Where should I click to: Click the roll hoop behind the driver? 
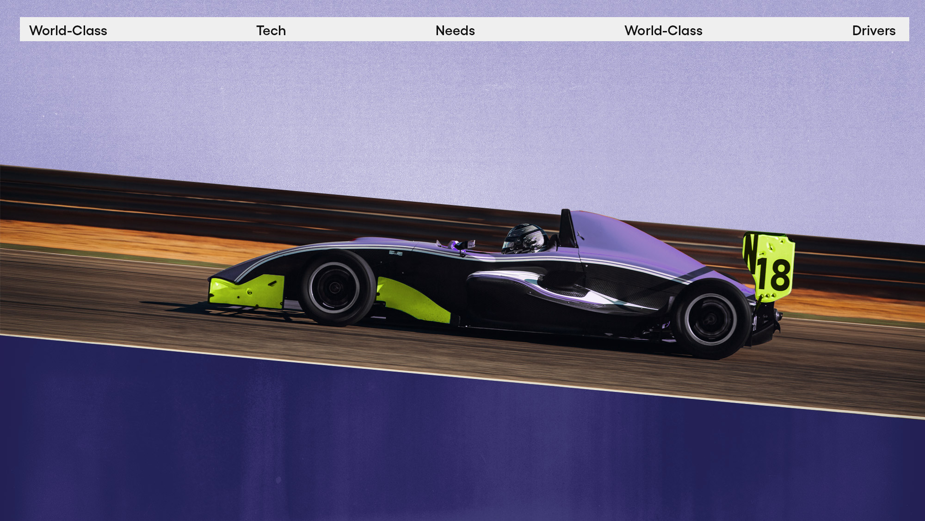tap(566, 227)
